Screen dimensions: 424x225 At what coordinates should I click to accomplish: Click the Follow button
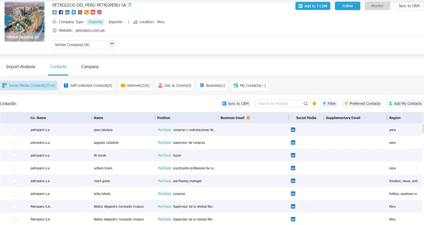coord(348,6)
